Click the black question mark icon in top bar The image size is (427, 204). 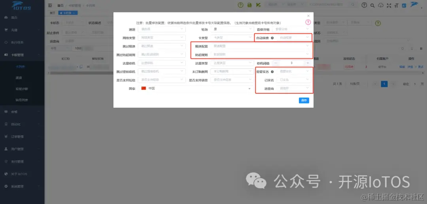click(x=364, y=5)
